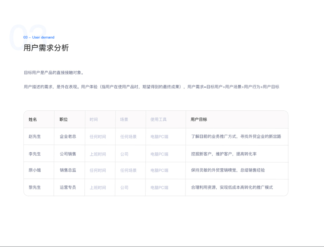Click '上班时间' in the 李先生 row
This screenshot has height=247, width=324.
(x=98, y=154)
